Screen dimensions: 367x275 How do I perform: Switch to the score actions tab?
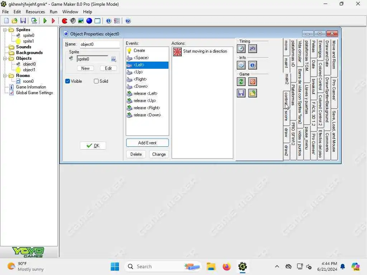coord(286,116)
